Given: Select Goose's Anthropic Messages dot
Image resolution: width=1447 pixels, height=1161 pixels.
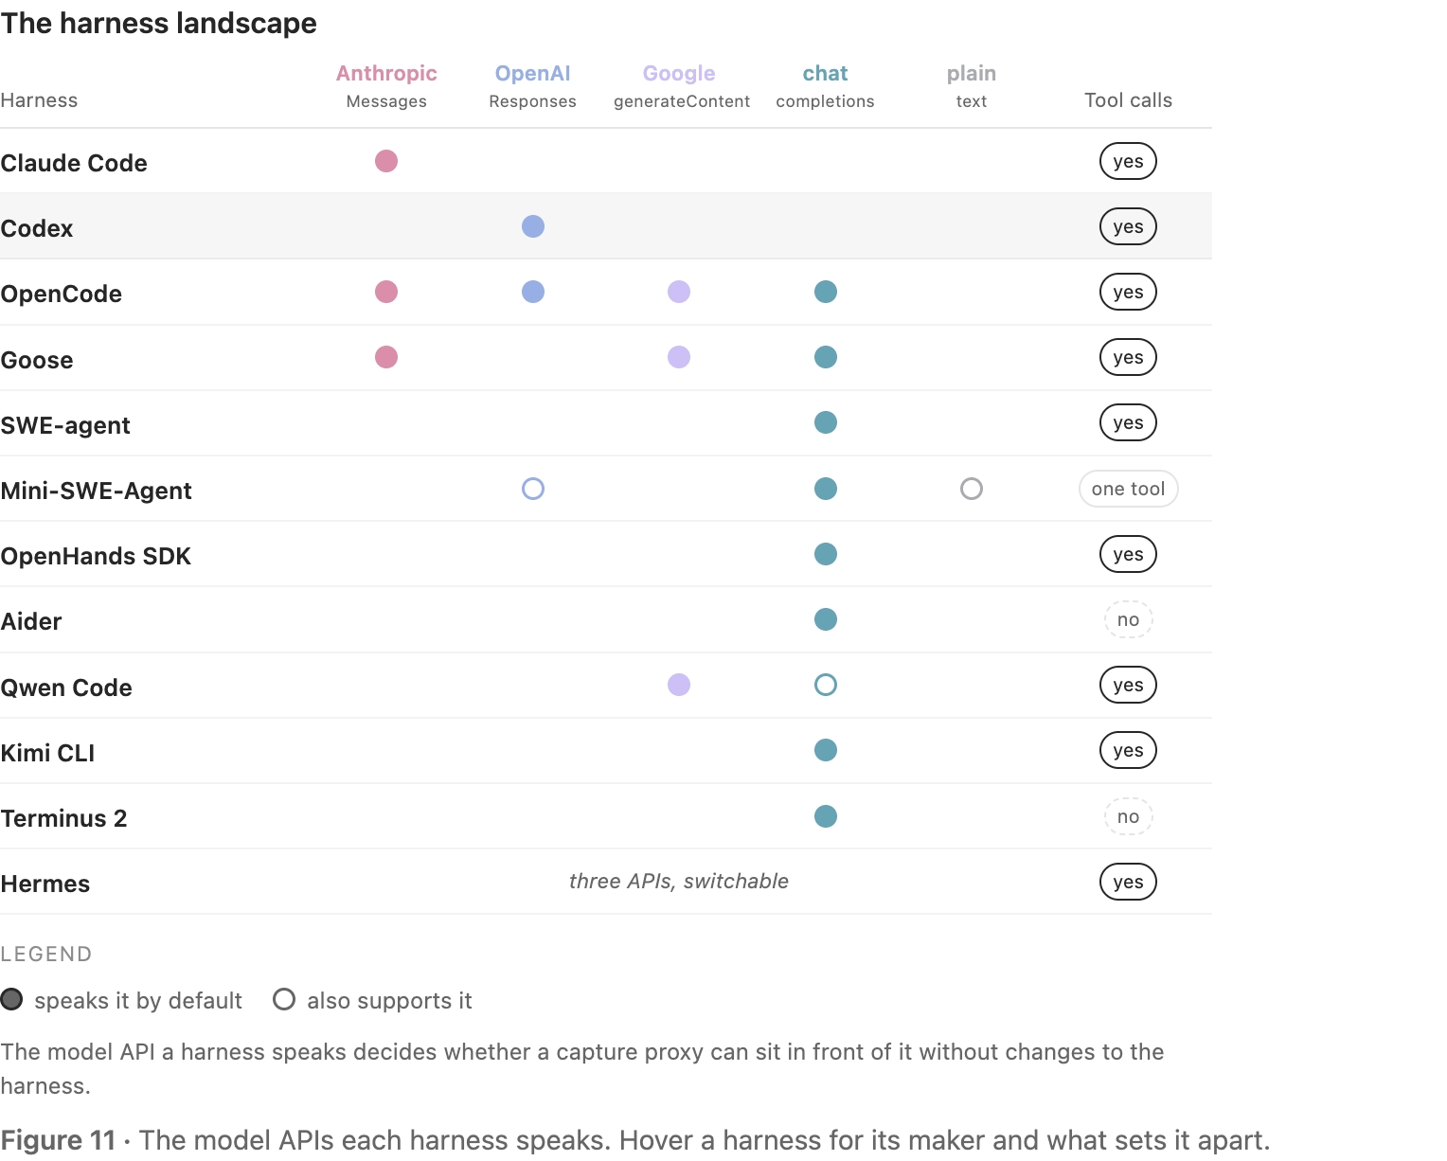Looking at the screenshot, I should (386, 357).
